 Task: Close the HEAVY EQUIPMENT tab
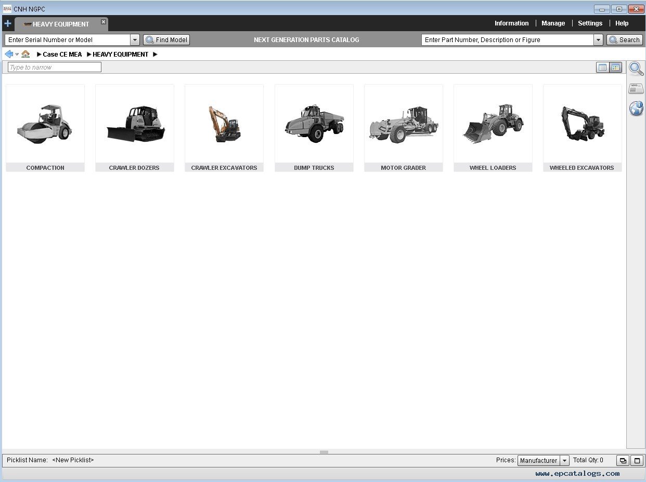point(104,22)
